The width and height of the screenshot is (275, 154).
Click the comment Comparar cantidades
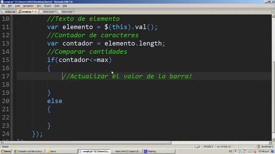click(87, 52)
